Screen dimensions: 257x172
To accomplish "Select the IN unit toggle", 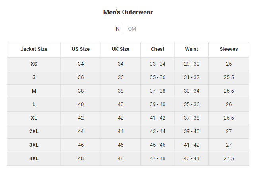I will (x=117, y=29).
